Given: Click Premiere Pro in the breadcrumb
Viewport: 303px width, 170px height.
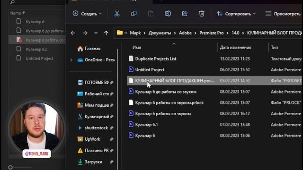Looking at the screenshot, I should (212, 33).
